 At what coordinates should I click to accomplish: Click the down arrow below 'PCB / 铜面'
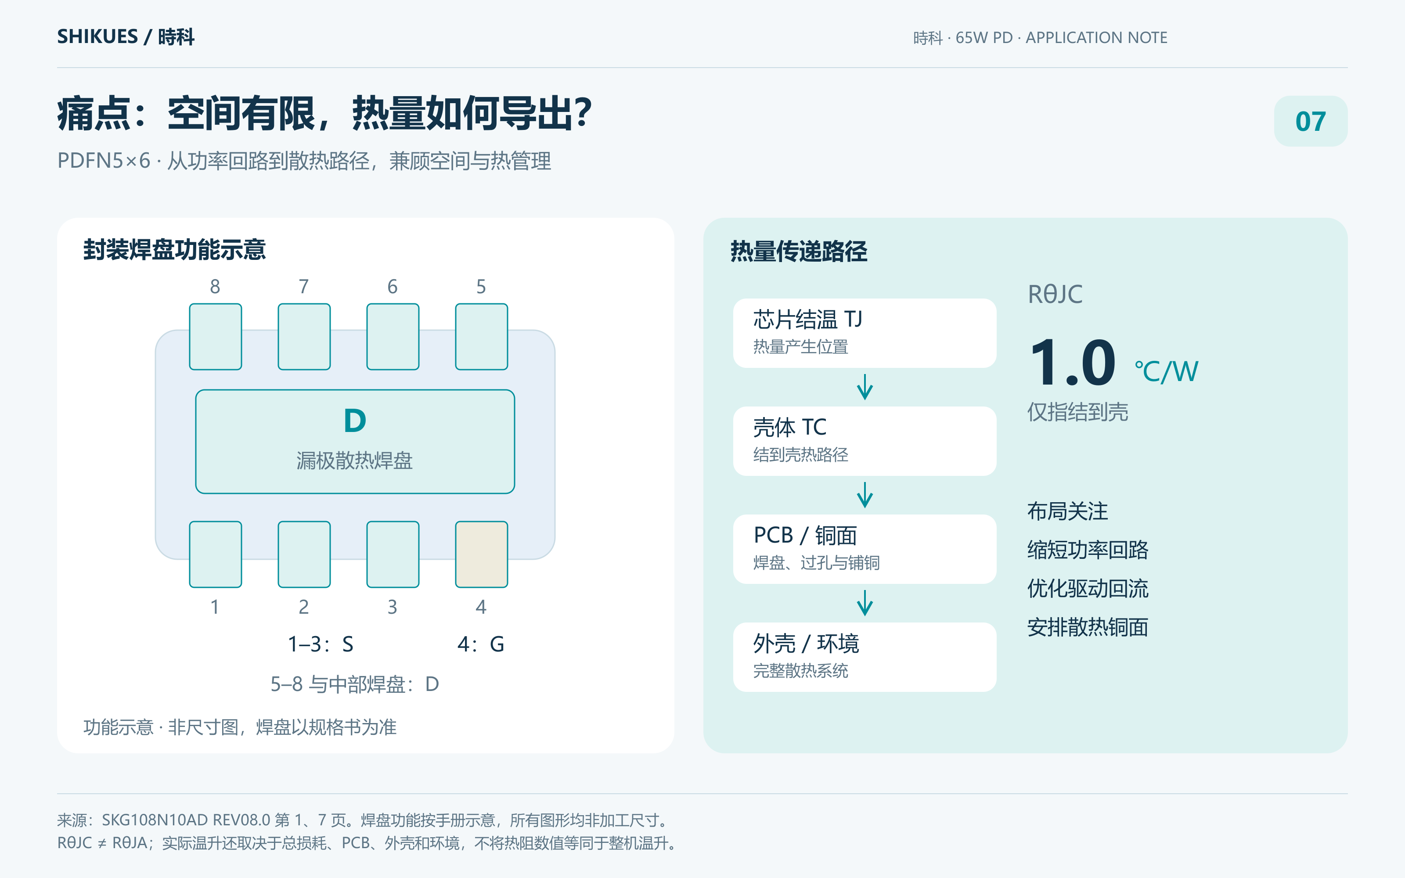tap(865, 603)
